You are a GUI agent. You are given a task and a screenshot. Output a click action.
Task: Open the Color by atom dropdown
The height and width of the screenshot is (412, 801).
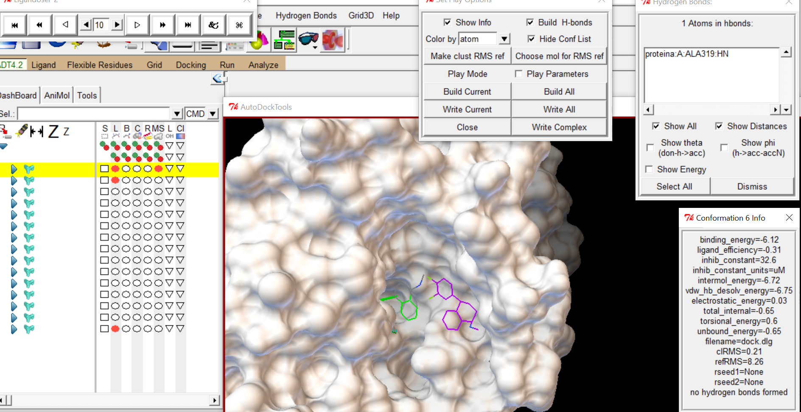[504, 39]
